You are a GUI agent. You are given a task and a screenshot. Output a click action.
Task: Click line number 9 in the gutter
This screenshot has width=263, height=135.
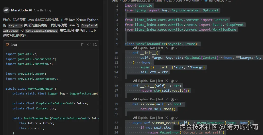(x=117, y=44)
